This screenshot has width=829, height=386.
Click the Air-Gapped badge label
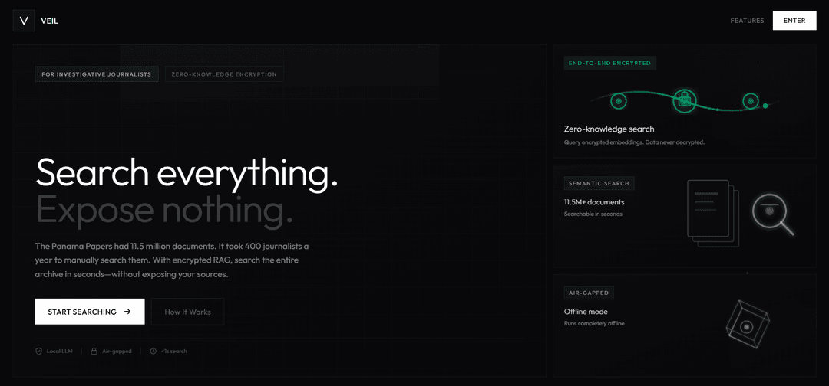589,293
